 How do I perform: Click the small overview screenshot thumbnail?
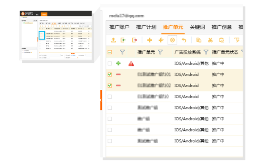coord(56,35)
